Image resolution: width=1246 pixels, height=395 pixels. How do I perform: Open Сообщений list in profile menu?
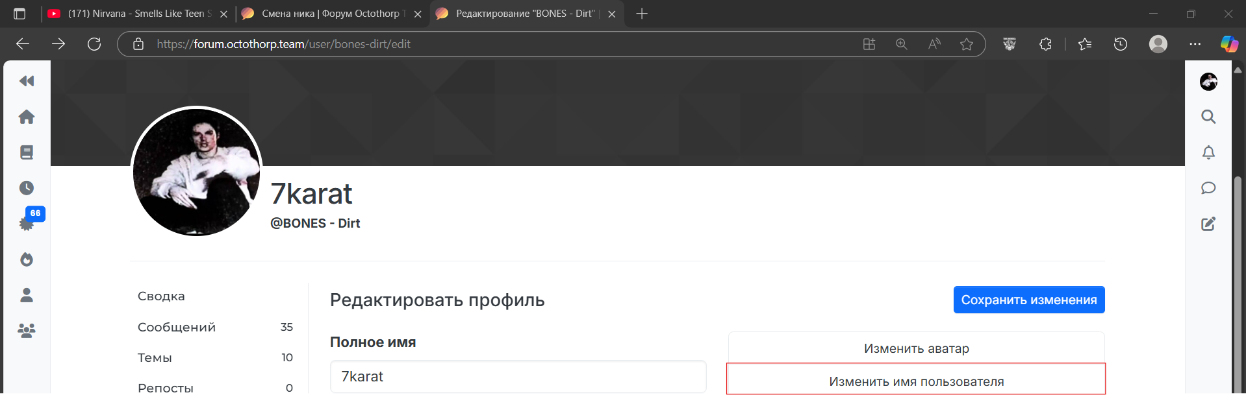[x=215, y=327]
